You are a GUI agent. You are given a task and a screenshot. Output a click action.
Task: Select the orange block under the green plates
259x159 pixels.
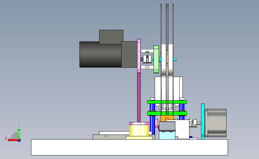tap(167, 118)
